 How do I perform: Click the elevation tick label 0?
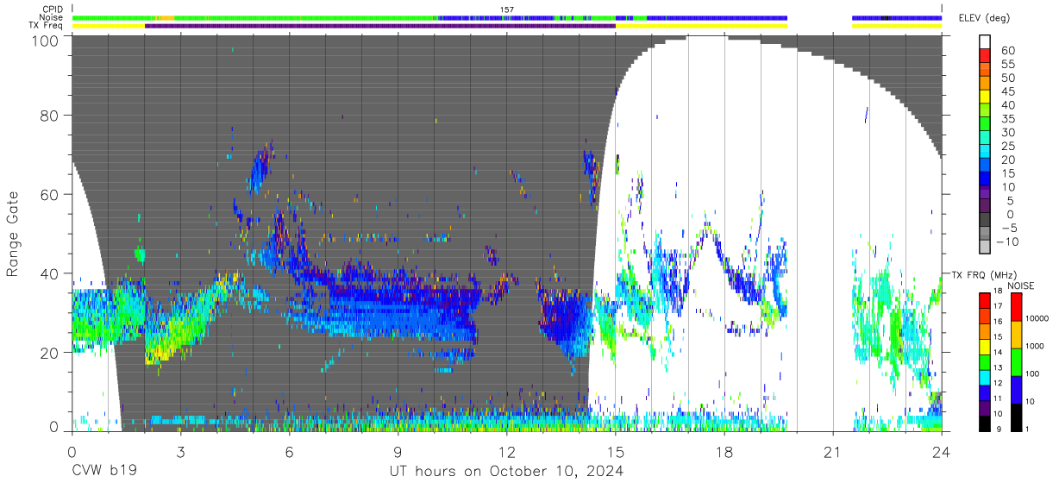pyautogui.click(x=1009, y=214)
